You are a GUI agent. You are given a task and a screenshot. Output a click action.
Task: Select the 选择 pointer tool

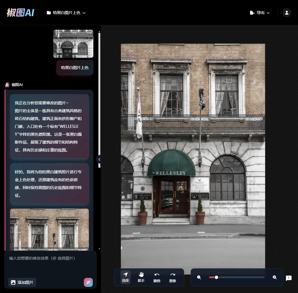coord(125,277)
